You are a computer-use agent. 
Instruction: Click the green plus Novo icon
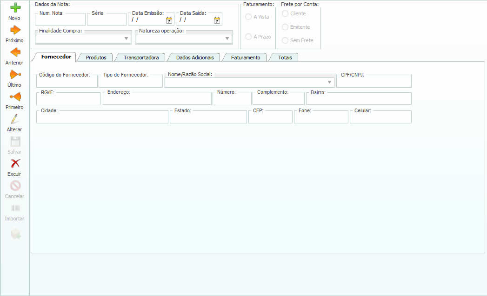15,8
